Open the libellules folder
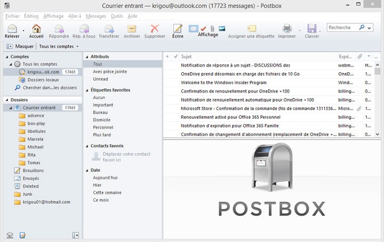The image size is (384, 242). [x=36, y=131]
